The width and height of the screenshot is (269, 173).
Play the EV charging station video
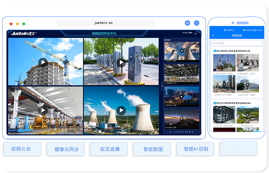point(121,62)
